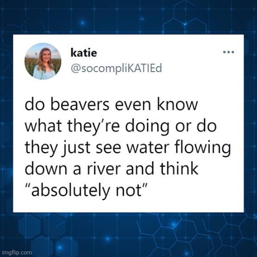This screenshot has width=257, height=257.
Task: Select the word "beavers" in the tweet
Action: pyautogui.click(x=80, y=105)
